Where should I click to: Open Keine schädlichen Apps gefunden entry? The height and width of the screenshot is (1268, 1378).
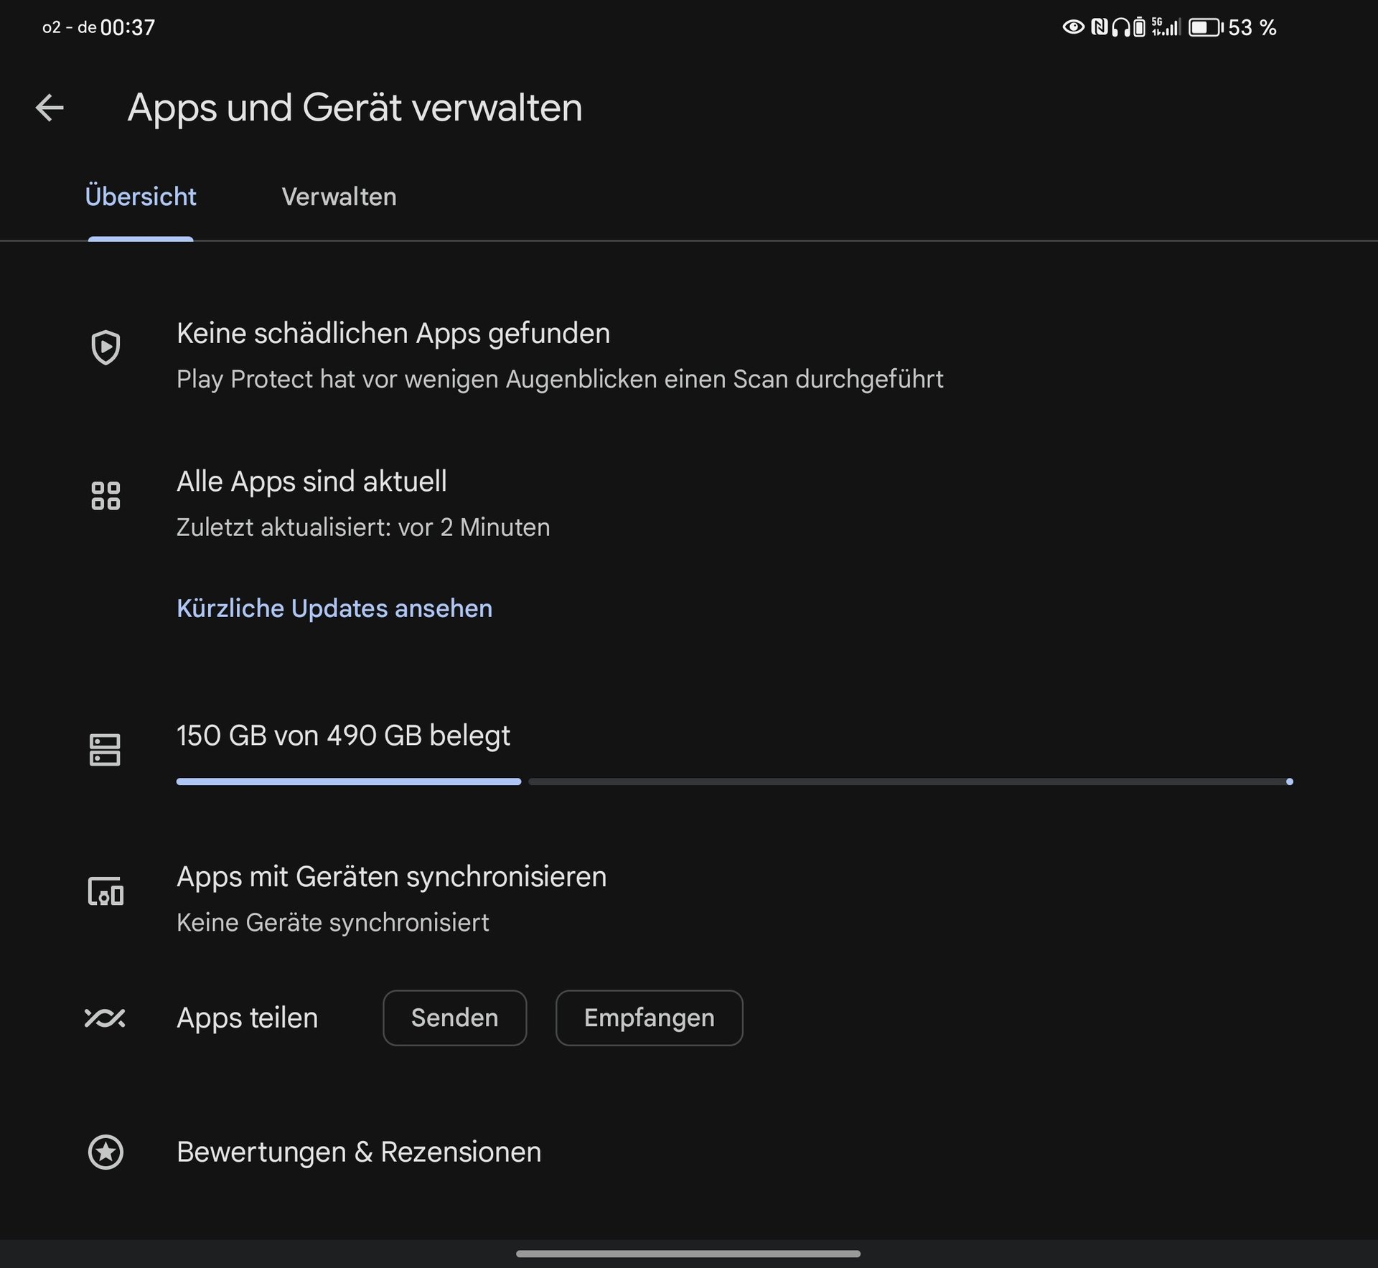pyautogui.click(x=393, y=334)
